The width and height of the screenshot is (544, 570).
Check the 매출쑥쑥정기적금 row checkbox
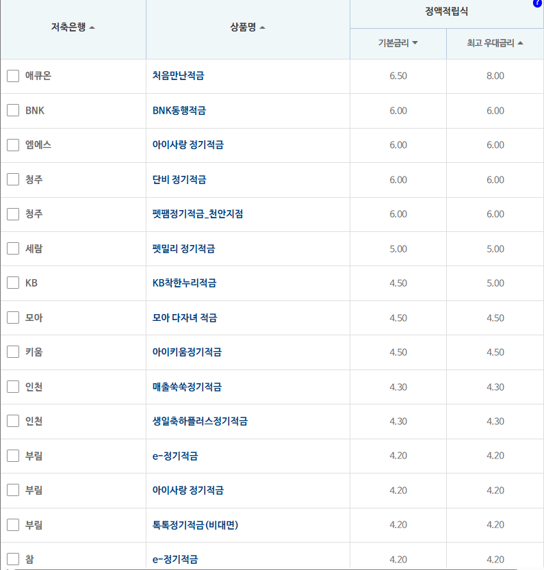[13, 387]
